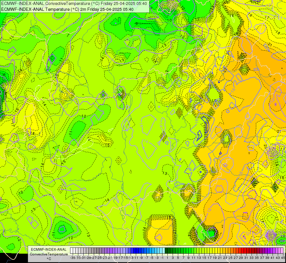Pick the bright green swatch above 9
This screenshot has width=286, height=263.
pyautogui.click(x=187, y=251)
